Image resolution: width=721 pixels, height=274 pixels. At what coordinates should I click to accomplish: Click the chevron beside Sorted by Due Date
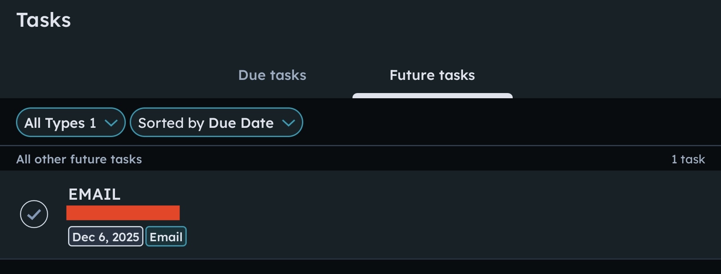[288, 123]
